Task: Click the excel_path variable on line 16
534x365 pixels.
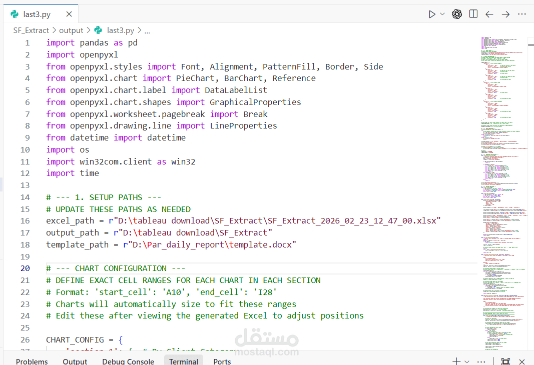Action: click(x=70, y=221)
